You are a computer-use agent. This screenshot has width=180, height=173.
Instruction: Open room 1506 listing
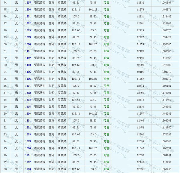click(x=28, y=44)
